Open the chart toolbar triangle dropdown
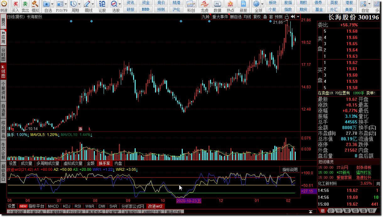Screen dimensions: 383x217 [x=298, y=17]
